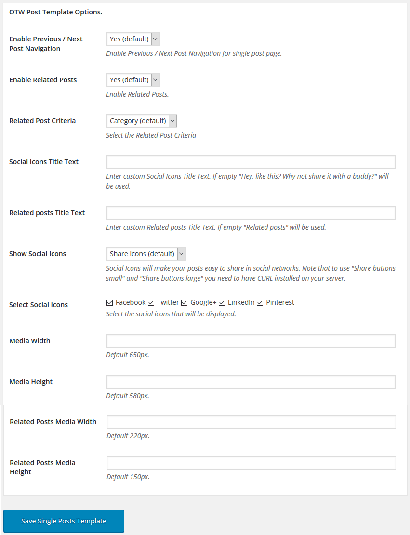Click the Pinterest label text

point(280,302)
